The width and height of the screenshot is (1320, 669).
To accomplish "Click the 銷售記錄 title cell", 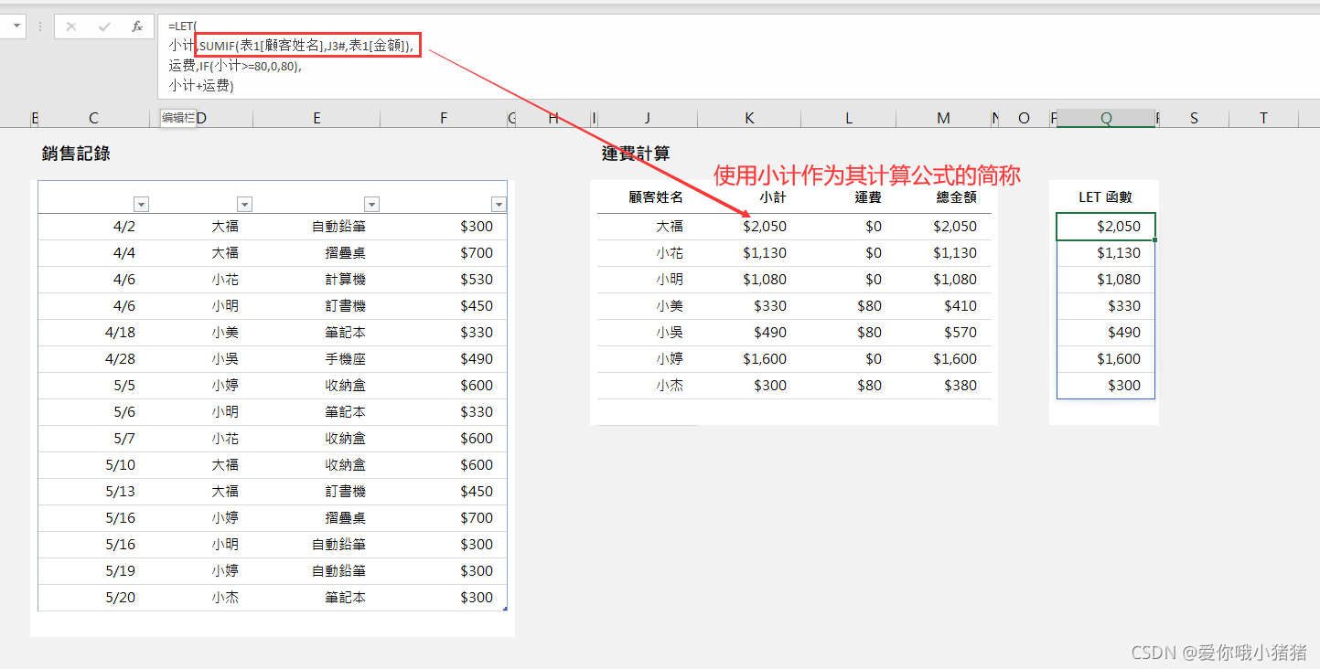I will [76, 154].
